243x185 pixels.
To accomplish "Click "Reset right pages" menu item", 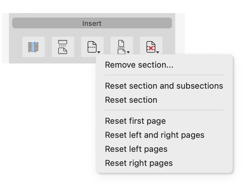I will [139, 163].
